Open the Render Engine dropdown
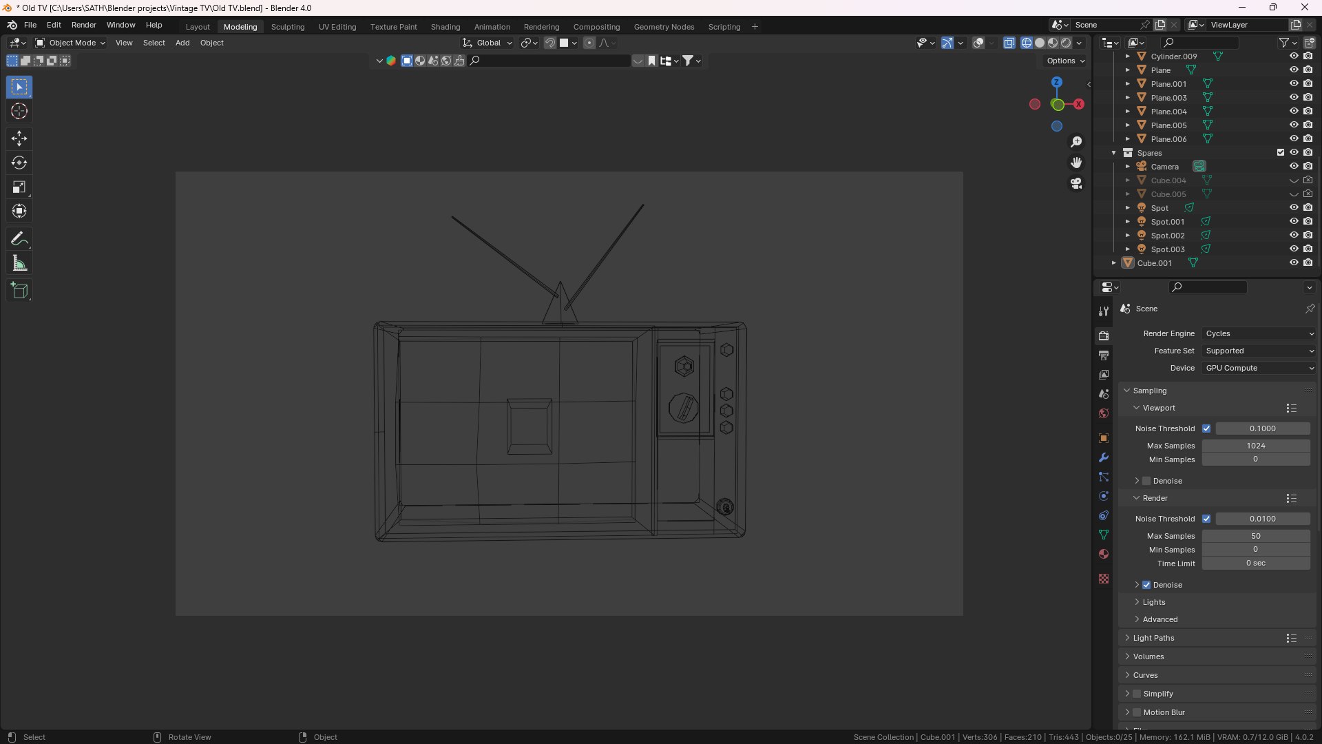Screen dimensions: 1322x744 point(1259,333)
